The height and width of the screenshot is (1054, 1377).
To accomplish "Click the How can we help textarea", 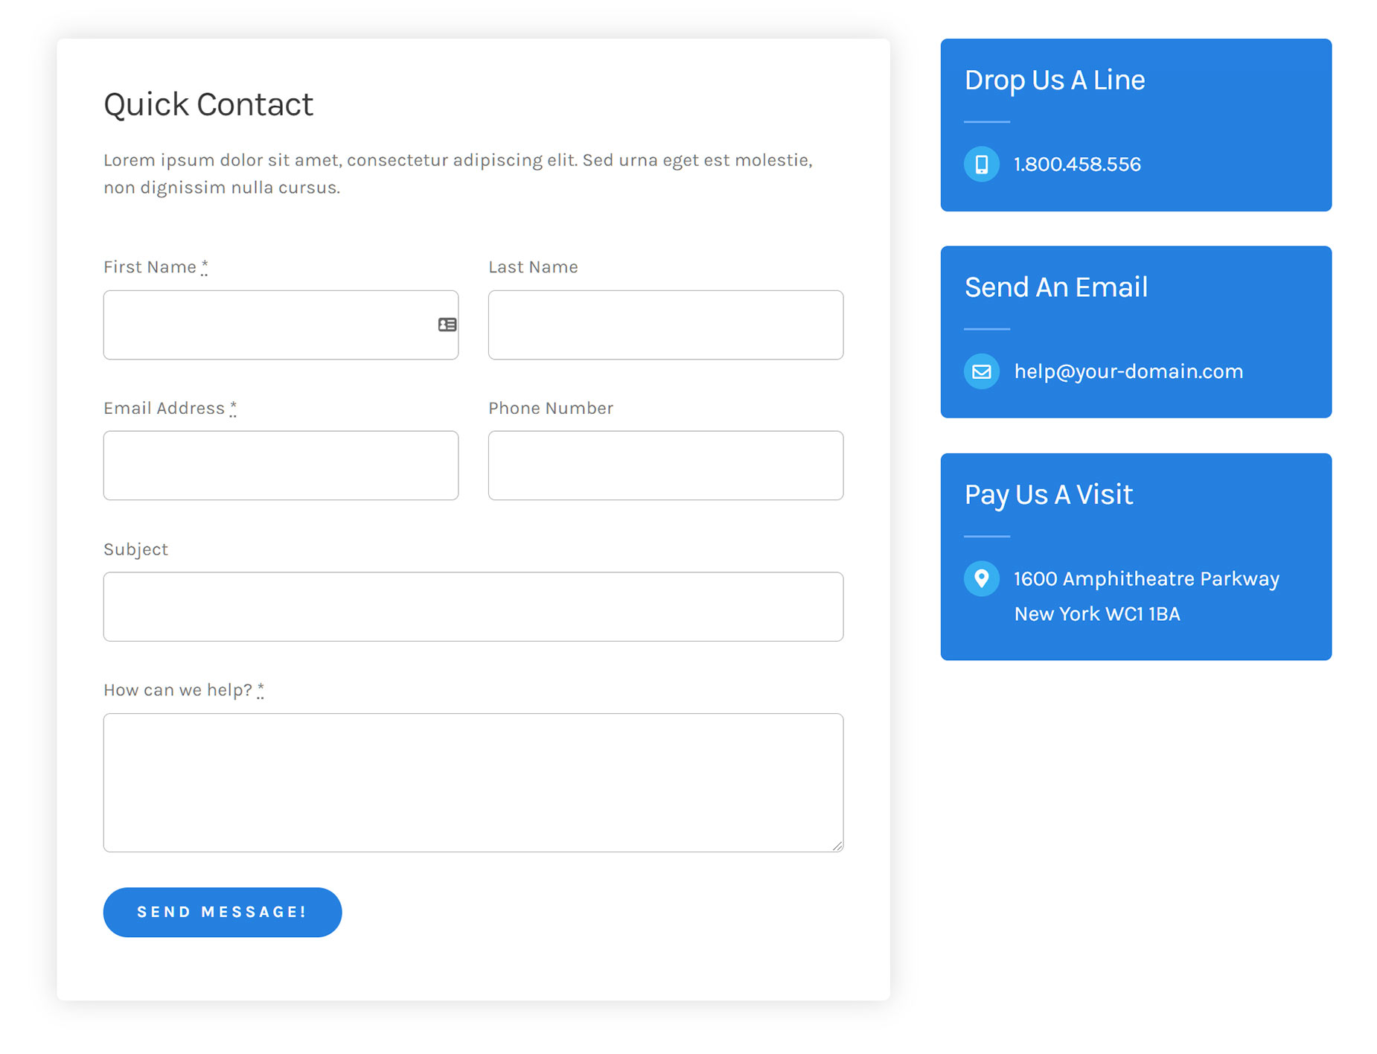I will point(473,782).
